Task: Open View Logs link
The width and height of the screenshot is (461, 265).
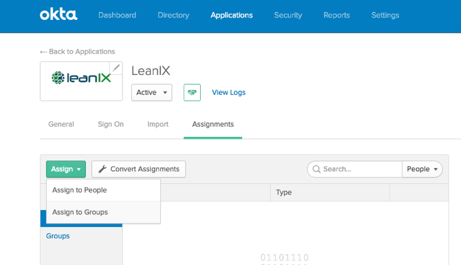Action: click(229, 92)
